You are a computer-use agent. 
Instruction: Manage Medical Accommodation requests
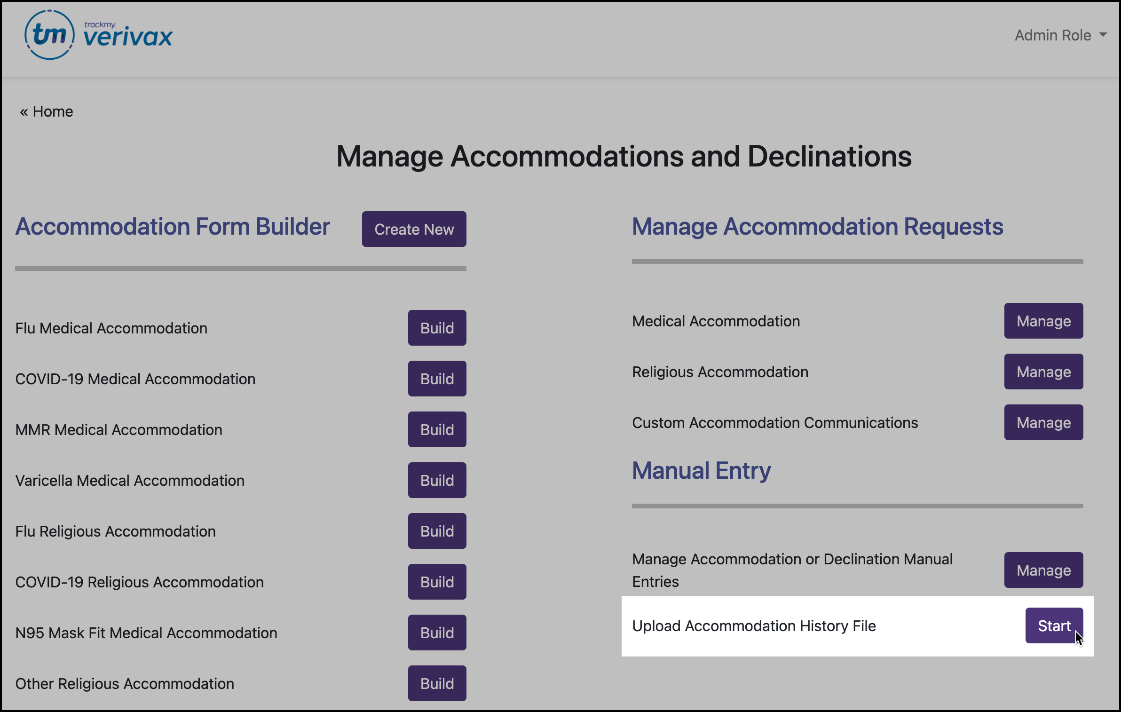1043,321
